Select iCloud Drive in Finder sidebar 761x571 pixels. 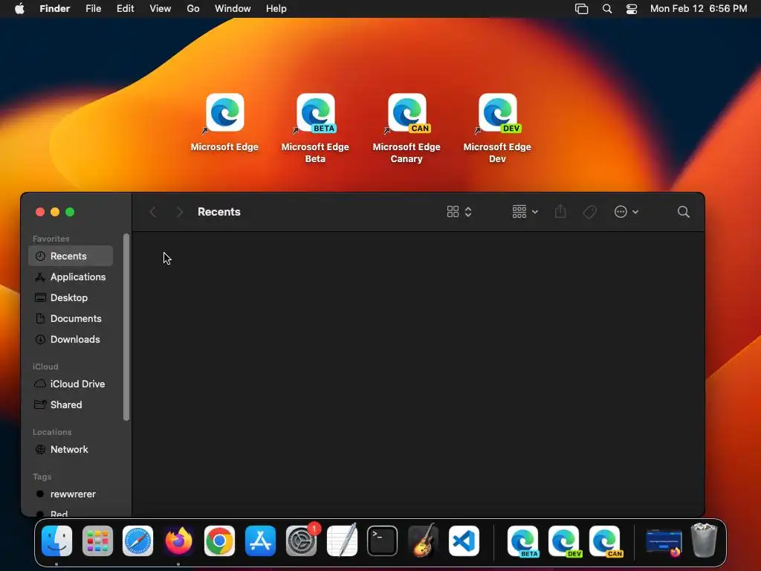click(x=71, y=384)
